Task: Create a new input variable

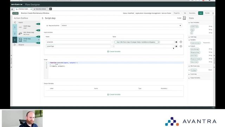Action: 114,52
